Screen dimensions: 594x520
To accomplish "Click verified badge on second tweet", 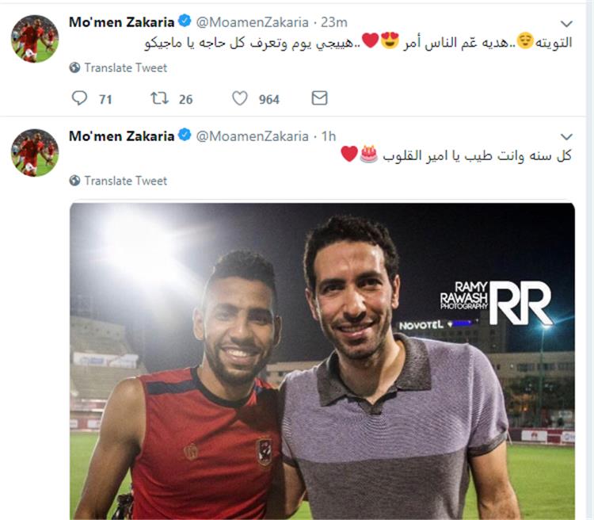I will tap(185, 135).
